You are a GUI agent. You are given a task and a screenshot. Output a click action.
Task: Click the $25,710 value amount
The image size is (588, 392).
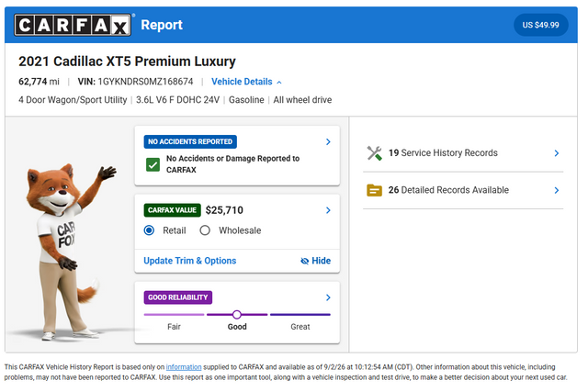[224, 210]
